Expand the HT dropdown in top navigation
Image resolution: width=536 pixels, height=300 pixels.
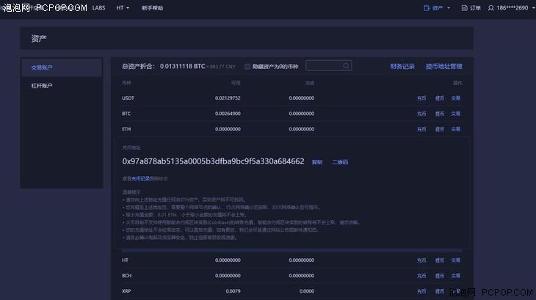coord(123,8)
